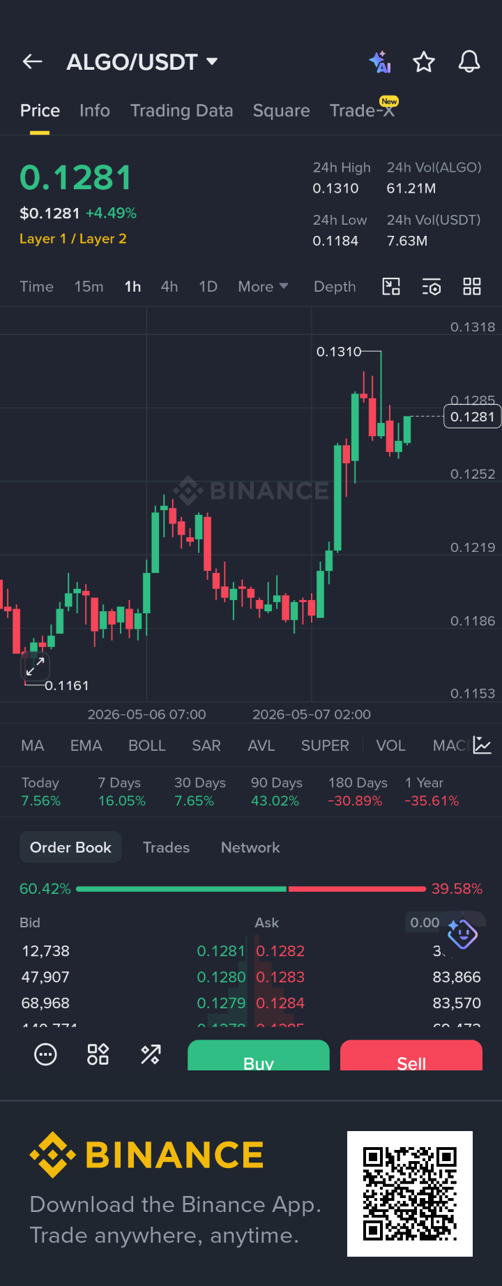Tap the 1 Year -35.61% performance

point(432,792)
